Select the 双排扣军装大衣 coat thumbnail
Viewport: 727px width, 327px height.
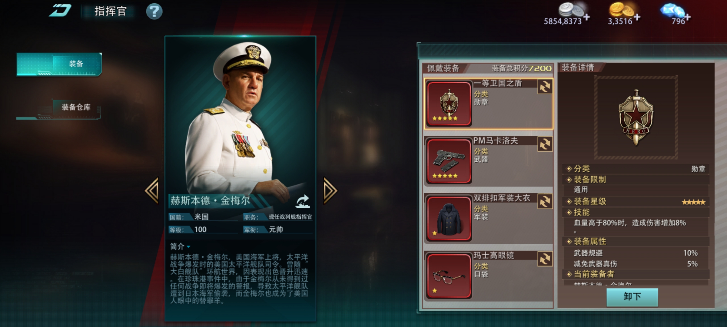pyautogui.click(x=449, y=219)
